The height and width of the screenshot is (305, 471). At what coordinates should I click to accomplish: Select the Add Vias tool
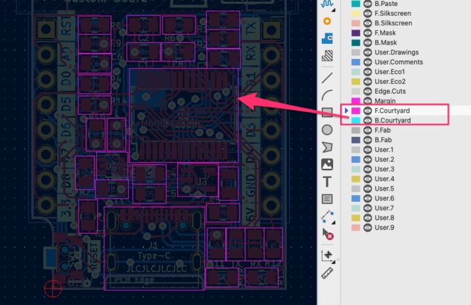(x=327, y=21)
